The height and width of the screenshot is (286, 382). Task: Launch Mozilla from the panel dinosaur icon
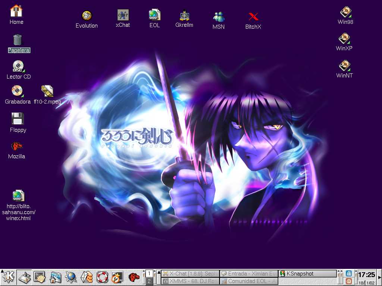point(134,277)
